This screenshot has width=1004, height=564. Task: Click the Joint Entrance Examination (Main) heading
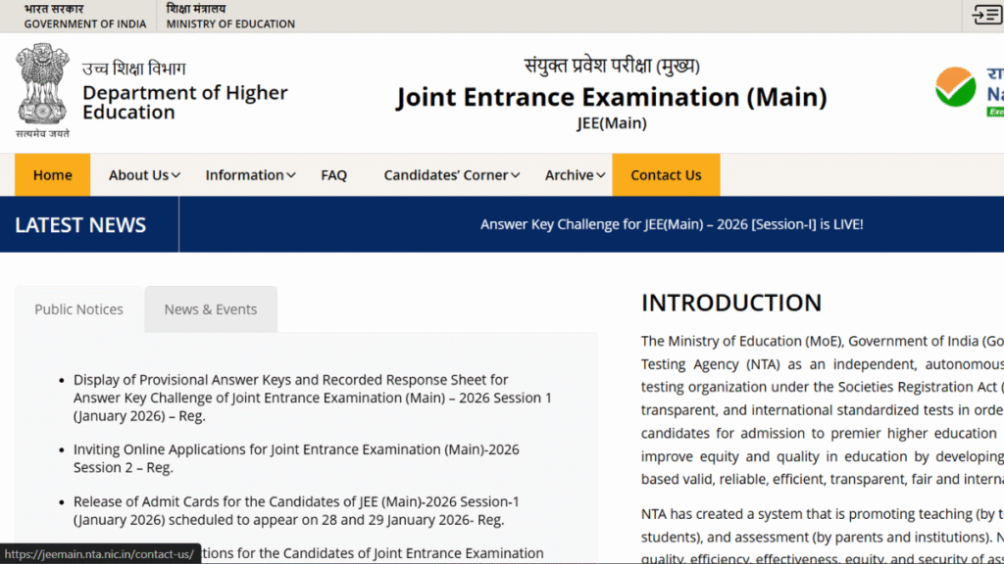611,98
